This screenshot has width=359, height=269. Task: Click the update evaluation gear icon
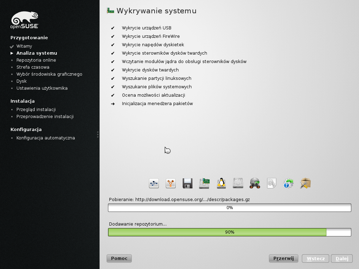(288, 183)
